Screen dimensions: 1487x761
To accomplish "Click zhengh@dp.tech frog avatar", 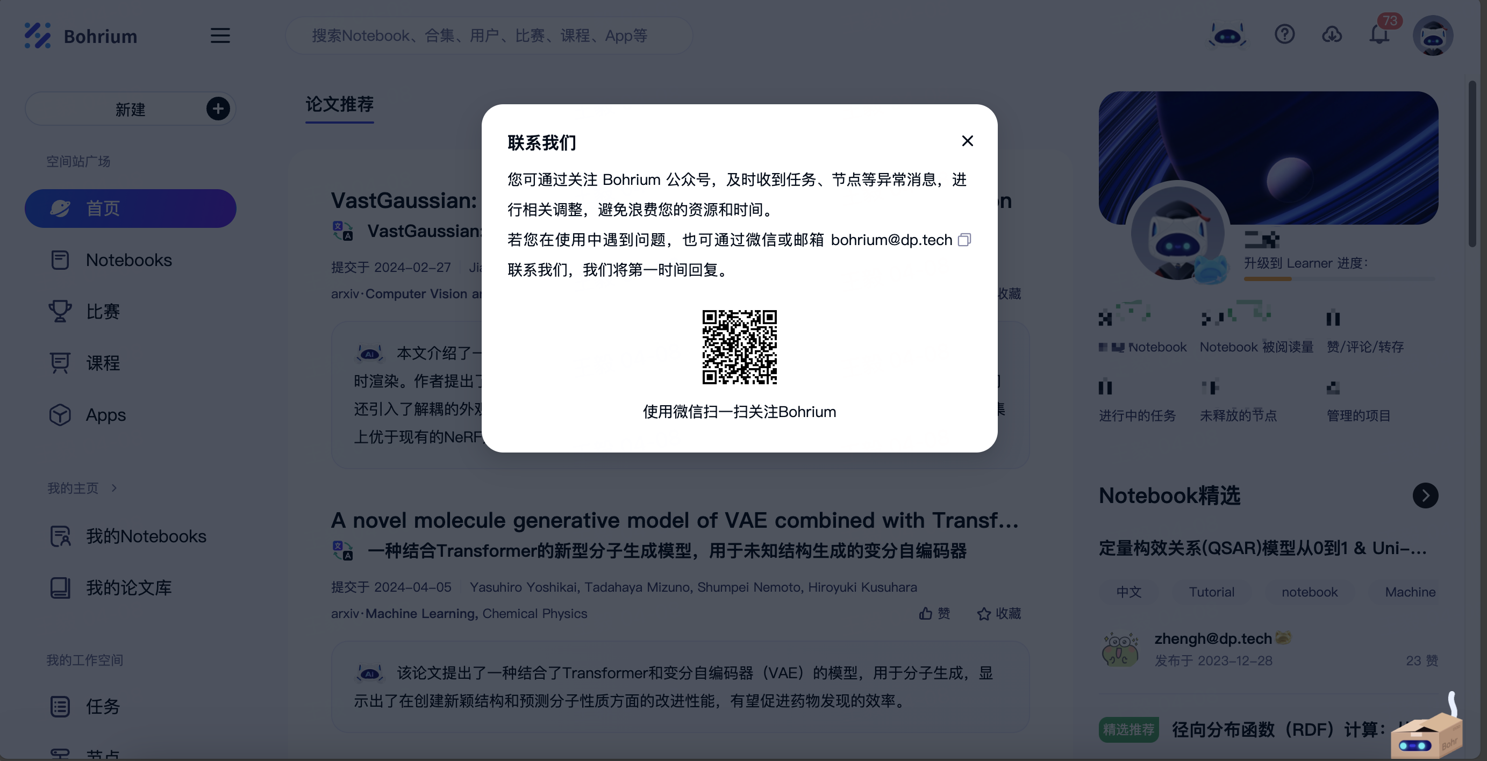I will [1120, 649].
